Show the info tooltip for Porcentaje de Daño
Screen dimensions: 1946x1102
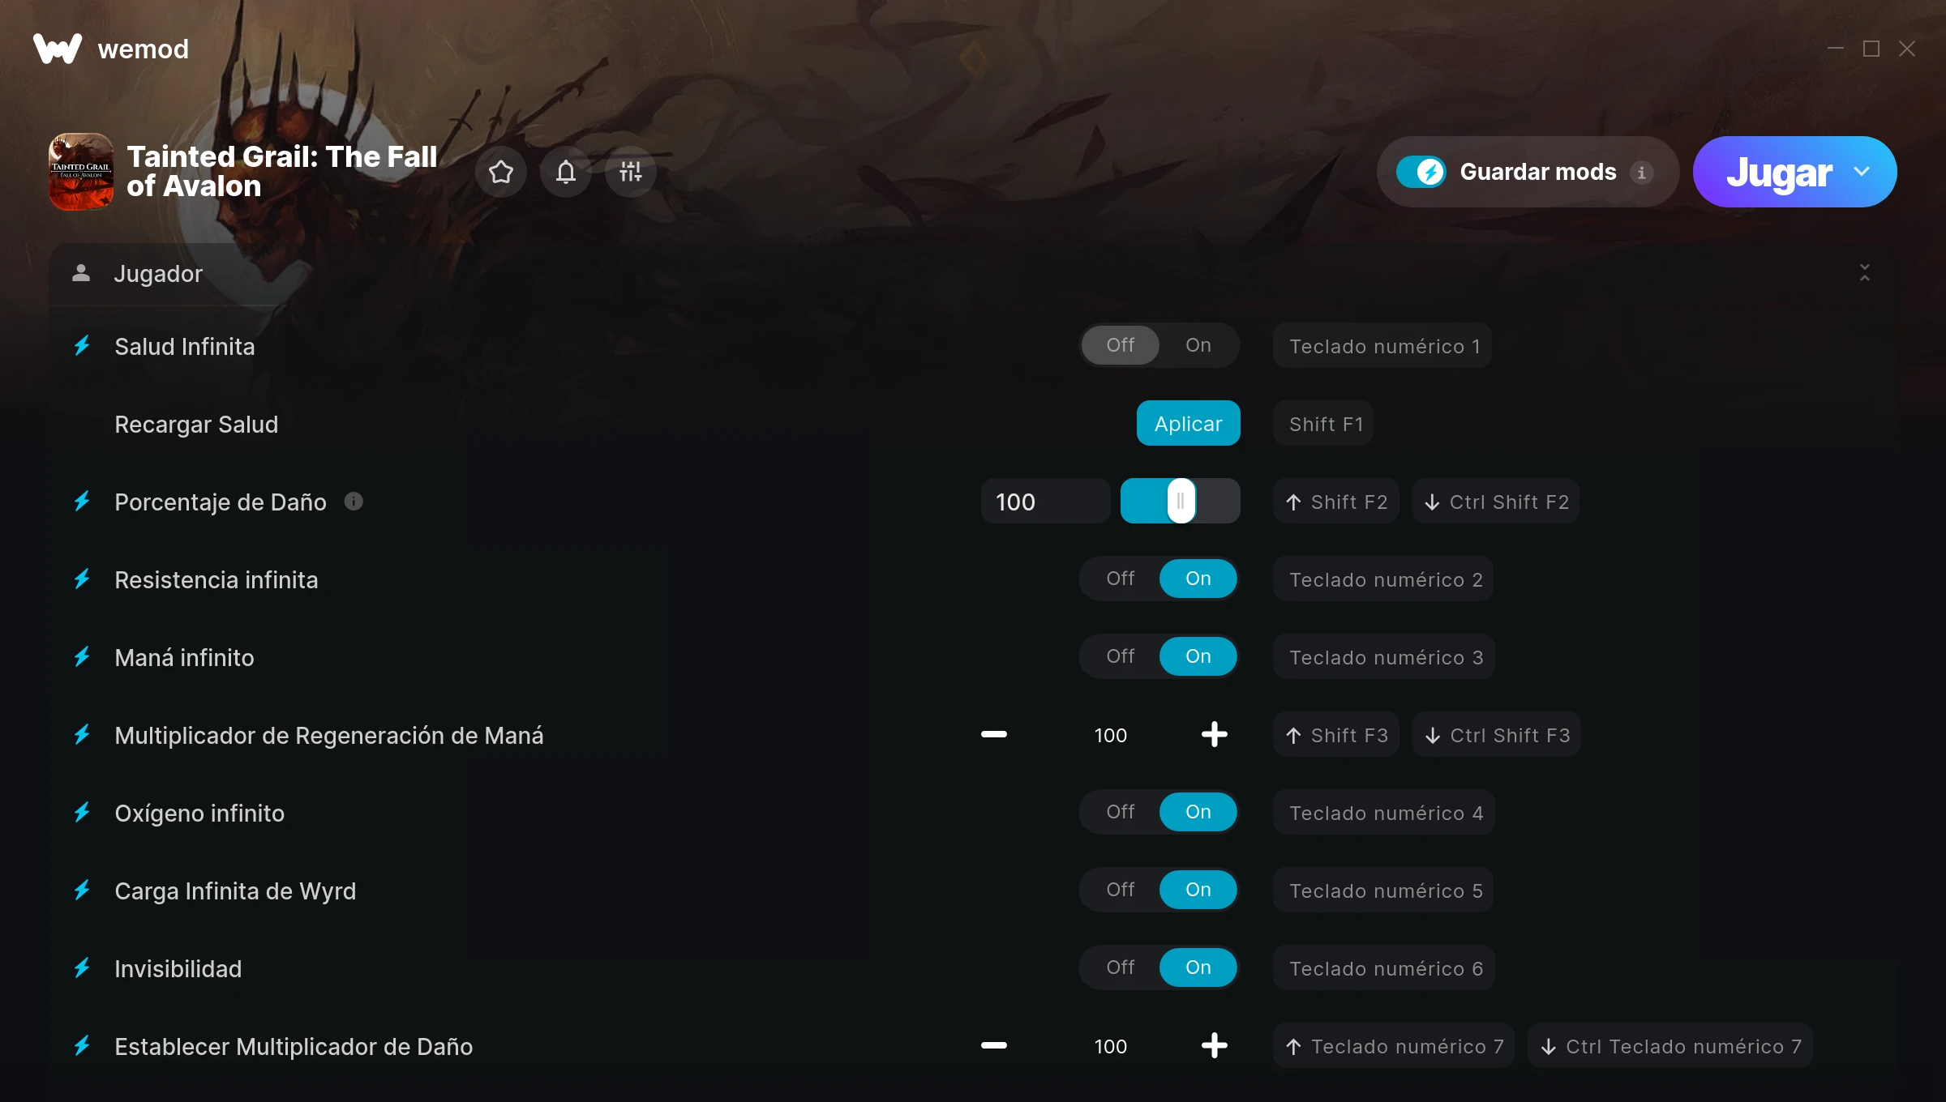[x=354, y=502]
